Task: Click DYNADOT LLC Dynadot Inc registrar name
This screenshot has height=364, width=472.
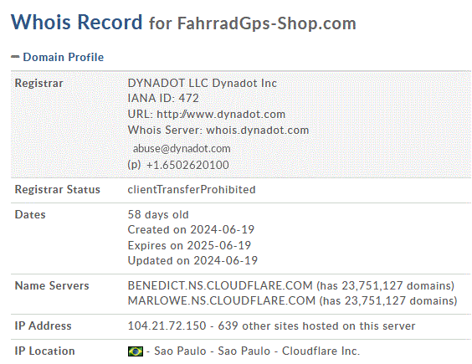Action: coord(202,83)
